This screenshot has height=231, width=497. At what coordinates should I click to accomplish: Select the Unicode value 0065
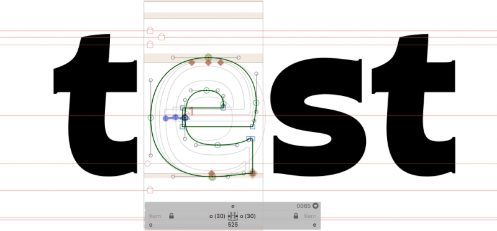point(304,206)
